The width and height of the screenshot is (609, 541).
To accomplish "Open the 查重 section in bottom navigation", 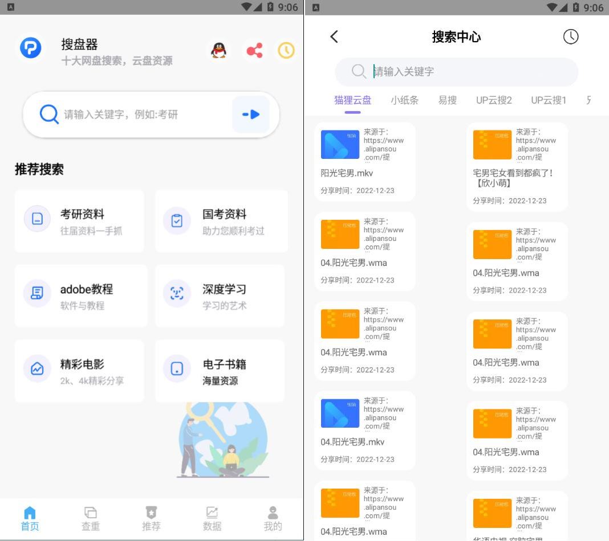I will (90, 518).
